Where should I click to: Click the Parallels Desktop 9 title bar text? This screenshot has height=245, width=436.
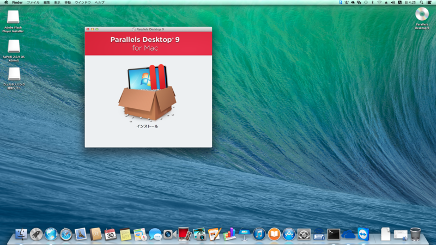pos(150,29)
